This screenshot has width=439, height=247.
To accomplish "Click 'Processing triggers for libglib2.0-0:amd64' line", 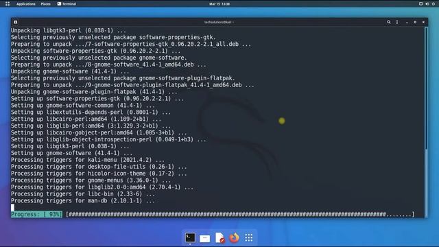I will click(102, 187).
